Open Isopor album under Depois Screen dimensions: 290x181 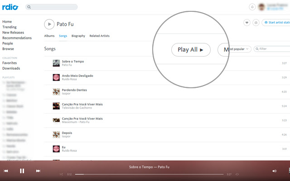click(x=66, y=137)
